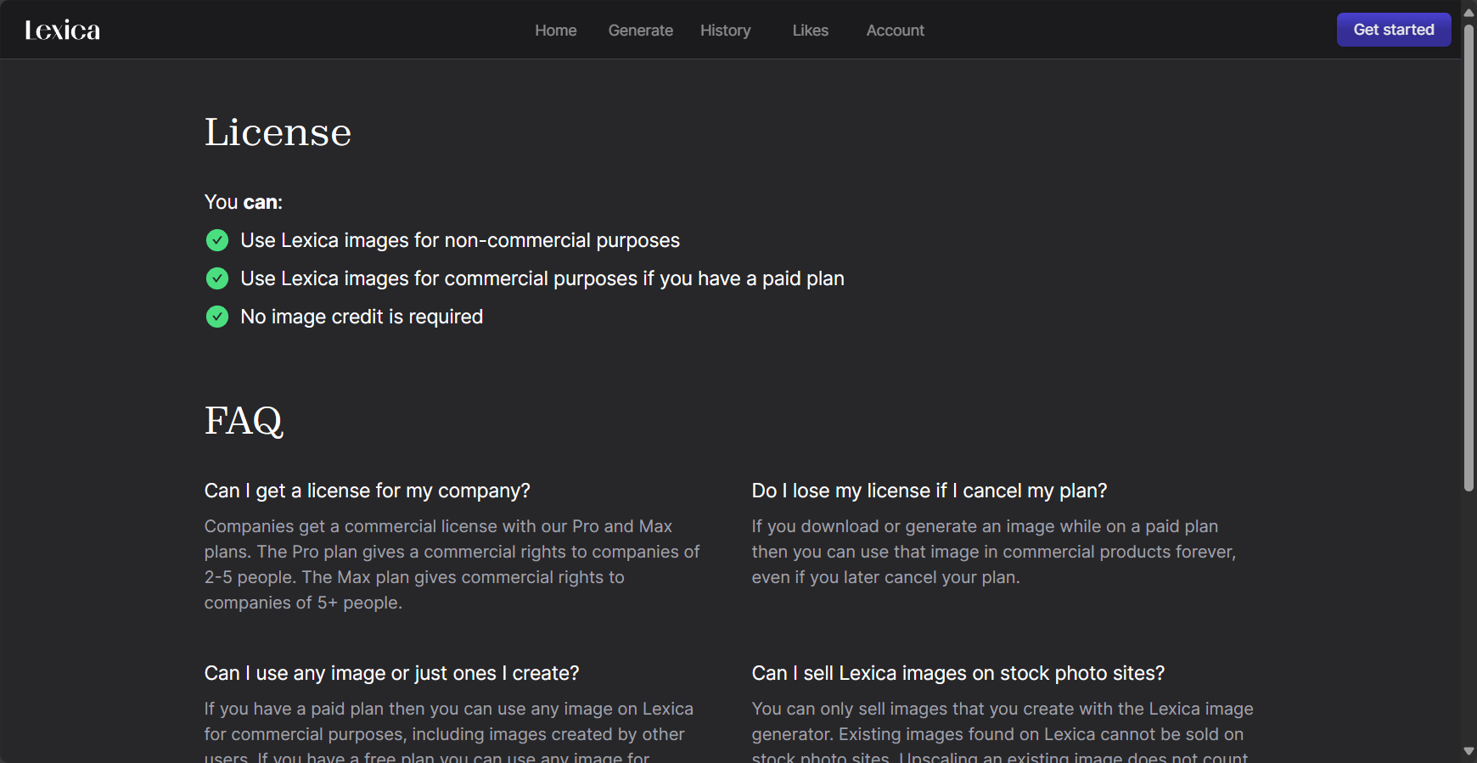The width and height of the screenshot is (1477, 763).
Task: Click the answer starting 'Companies get a commercial license'
Action: (452, 564)
